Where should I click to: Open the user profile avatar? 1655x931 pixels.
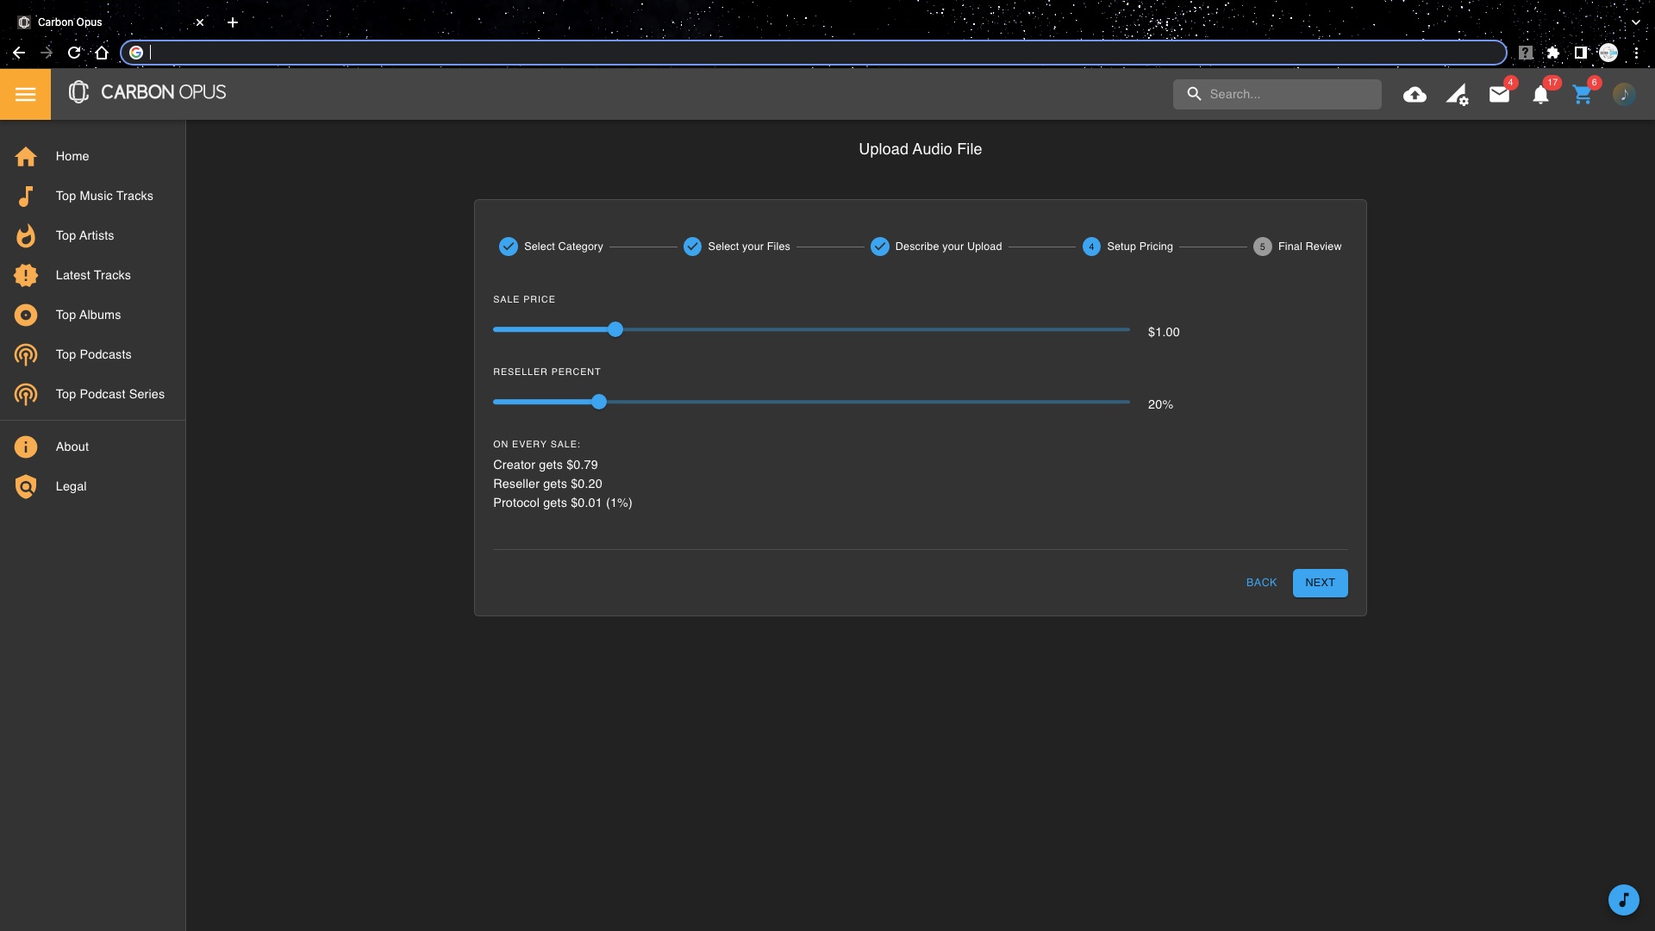[x=1624, y=95]
